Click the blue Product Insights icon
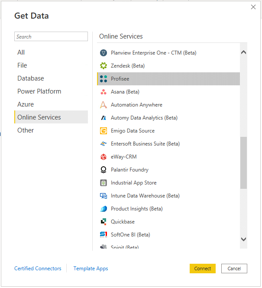The height and width of the screenshot is (288, 262). (104, 209)
